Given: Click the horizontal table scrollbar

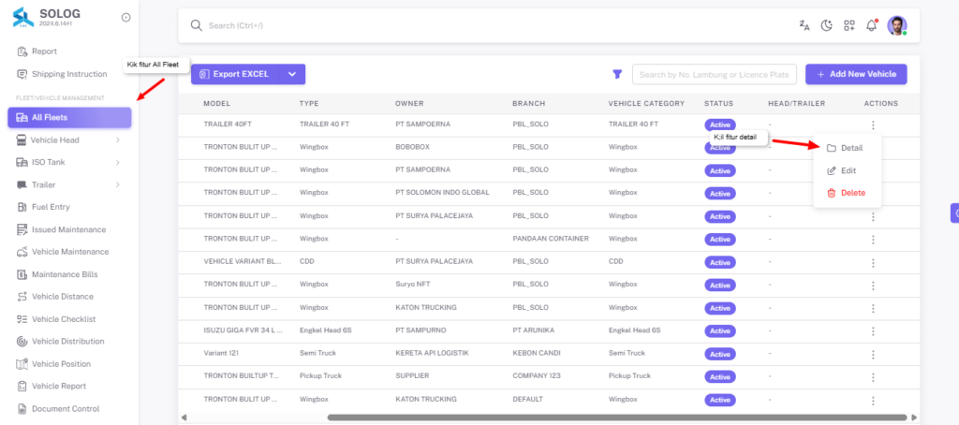Looking at the screenshot, I should 616,418.
